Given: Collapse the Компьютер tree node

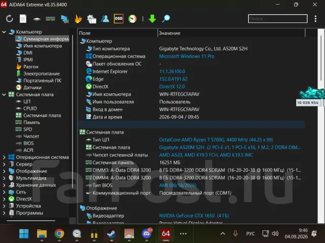Looking at the screenshot, I should click(x=4, y=32).
